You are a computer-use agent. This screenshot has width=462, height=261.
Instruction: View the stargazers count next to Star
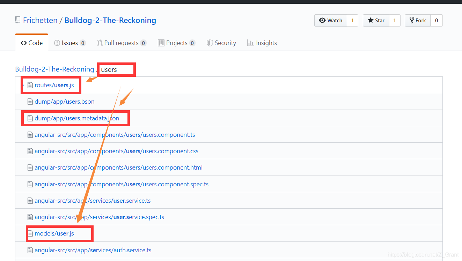coord(395,21)
